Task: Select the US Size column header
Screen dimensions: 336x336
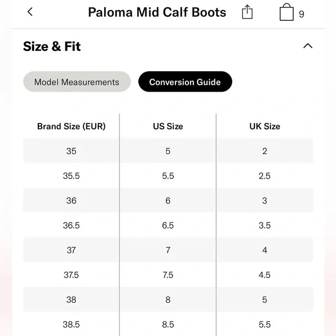Action: [168, 126]
